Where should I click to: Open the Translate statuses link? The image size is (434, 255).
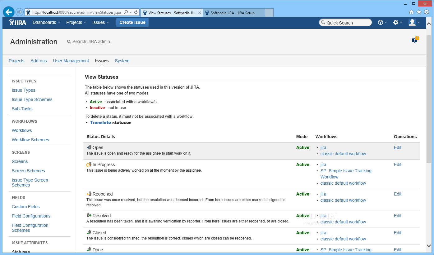tap(100, 122)
